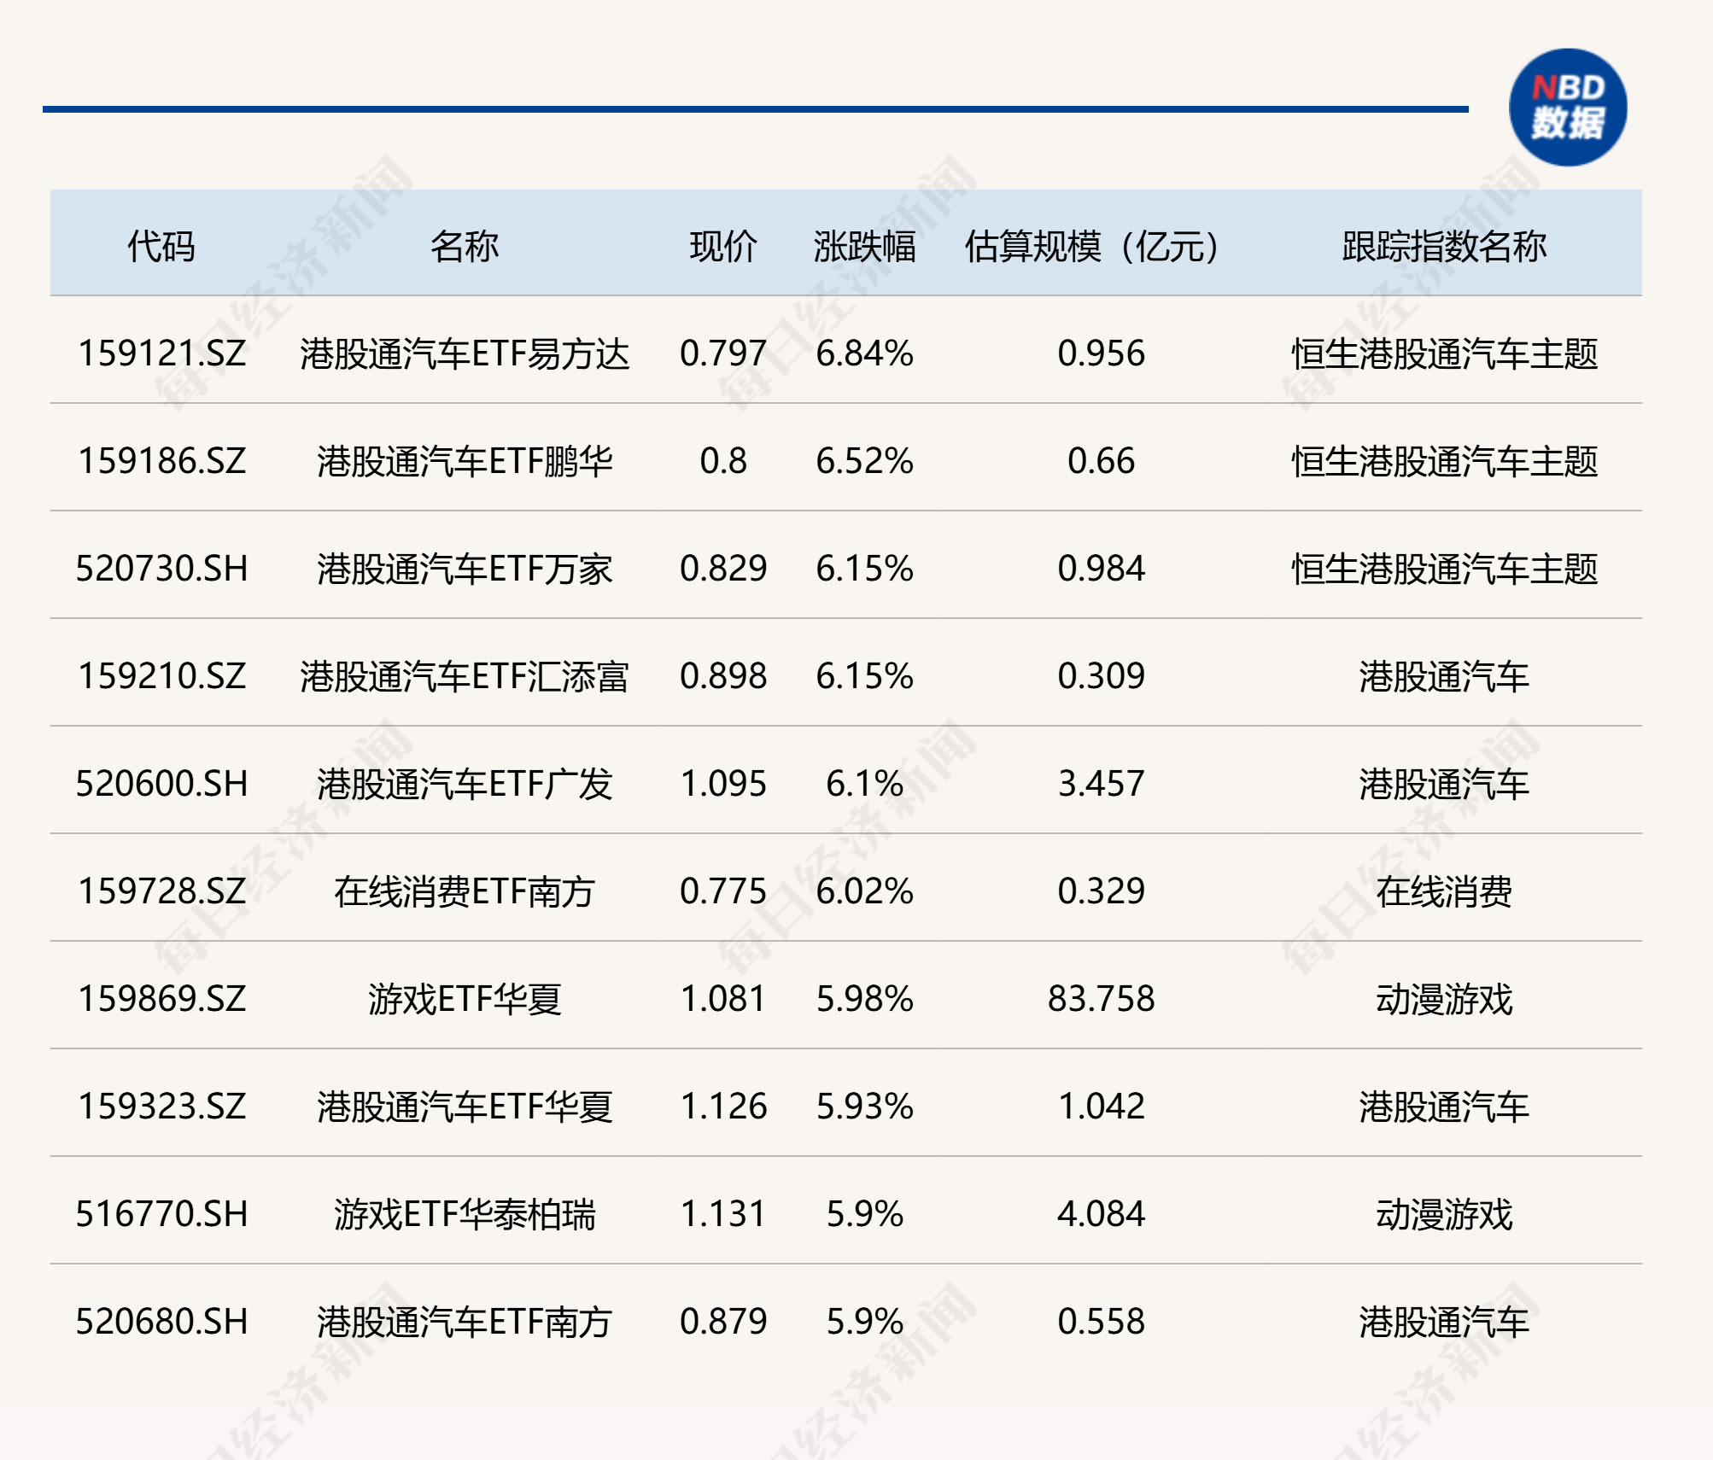Click the price 0.775
Viewport: 1713px width, 1460px height.
coord(723,891)
